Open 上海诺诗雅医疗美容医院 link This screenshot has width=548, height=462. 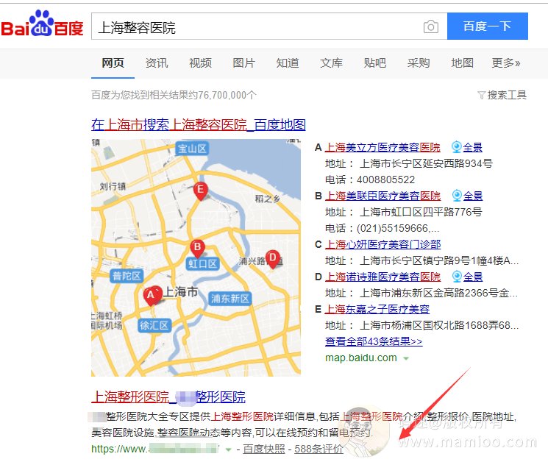(x=382, y=277)
